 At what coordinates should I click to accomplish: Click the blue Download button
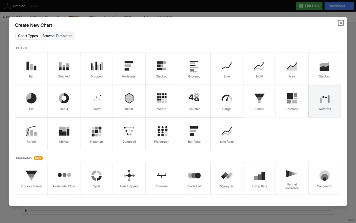point(337,6)
